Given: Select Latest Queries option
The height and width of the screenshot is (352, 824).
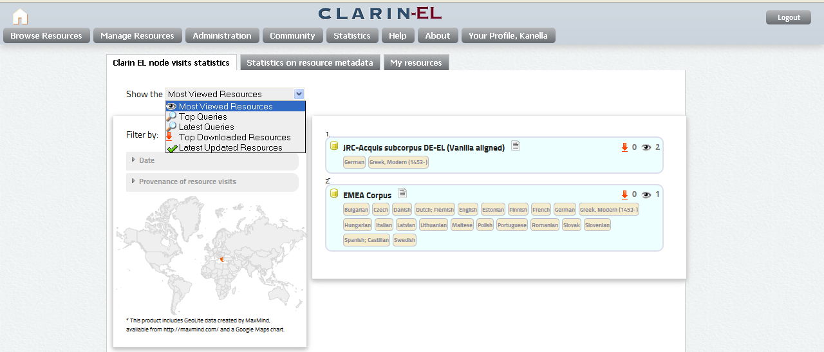Looking at the screenshot, I should click(235, 127).
